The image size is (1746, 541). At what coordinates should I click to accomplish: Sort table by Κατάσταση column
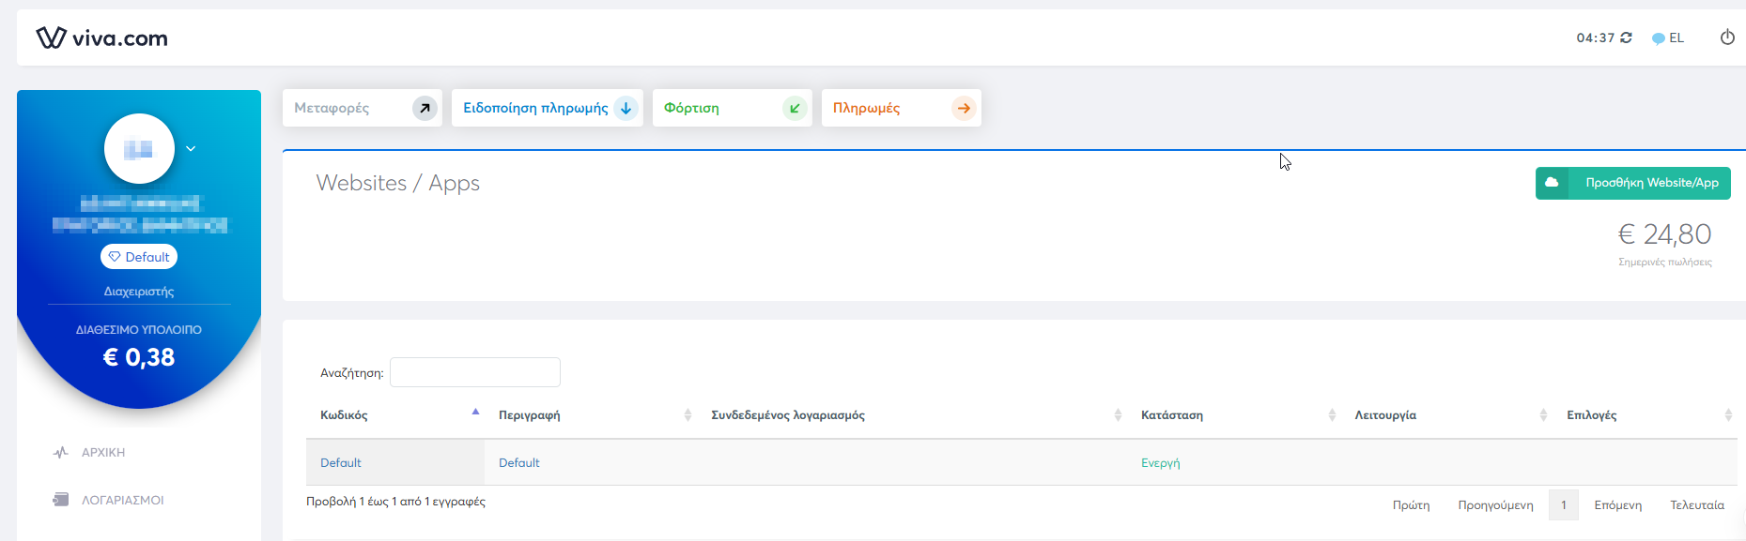(x=1171, y=415)
